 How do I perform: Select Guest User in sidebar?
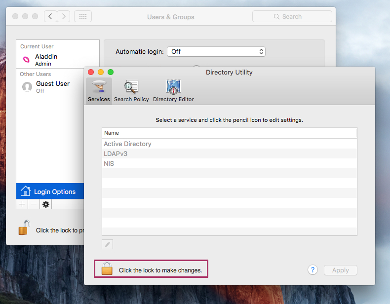50,87
